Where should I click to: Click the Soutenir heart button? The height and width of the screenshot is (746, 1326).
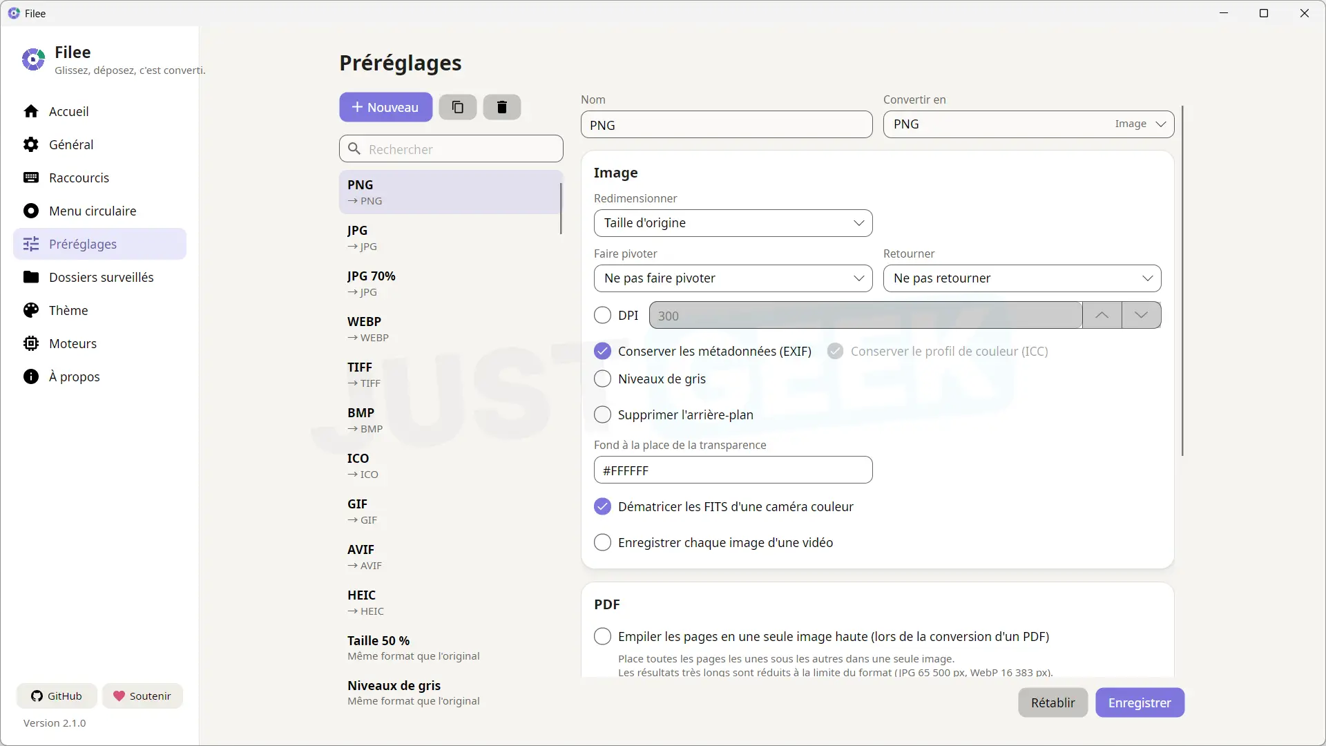pyautogui.click(x=142, y=696)
